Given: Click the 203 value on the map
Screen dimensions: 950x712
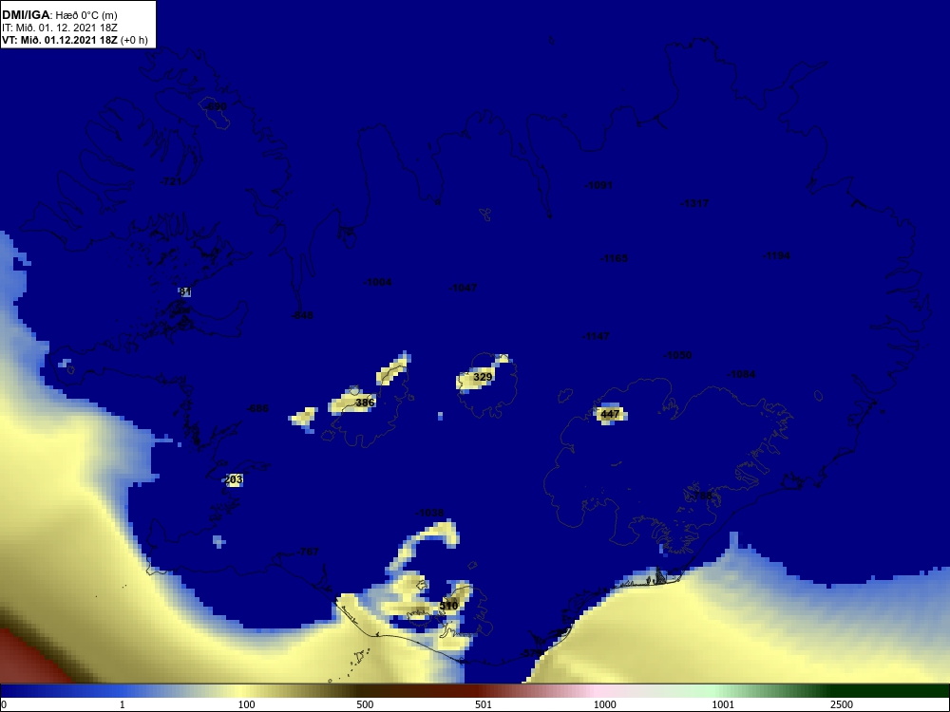Looking at the screenshot, I should [234, 479].
